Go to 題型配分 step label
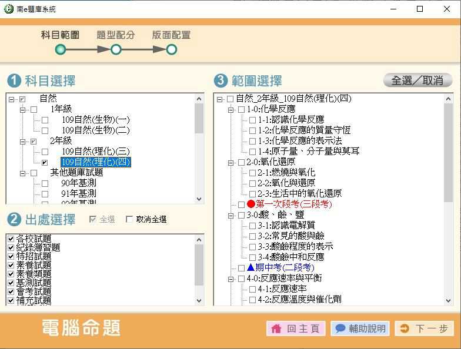Screen dimensions: 461x349 [x=115, y=35]
